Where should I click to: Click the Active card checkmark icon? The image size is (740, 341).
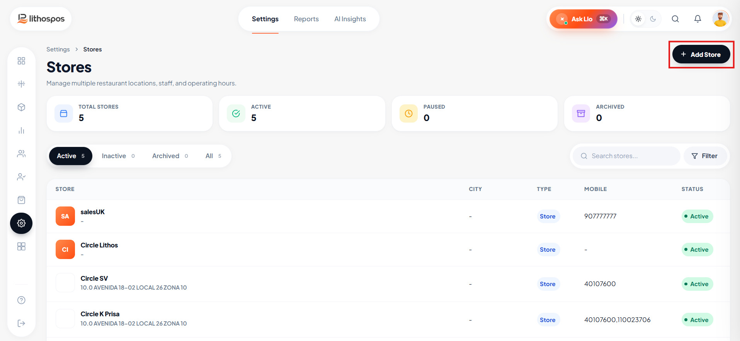[x=236, y=113]
